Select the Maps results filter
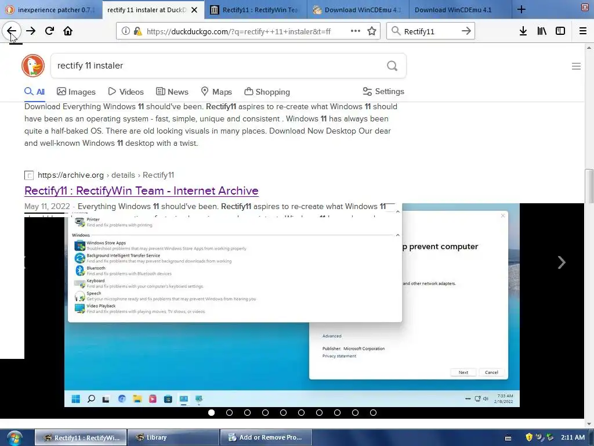The width and height of the screenshot is (594, 446). [x=216, y=92]
